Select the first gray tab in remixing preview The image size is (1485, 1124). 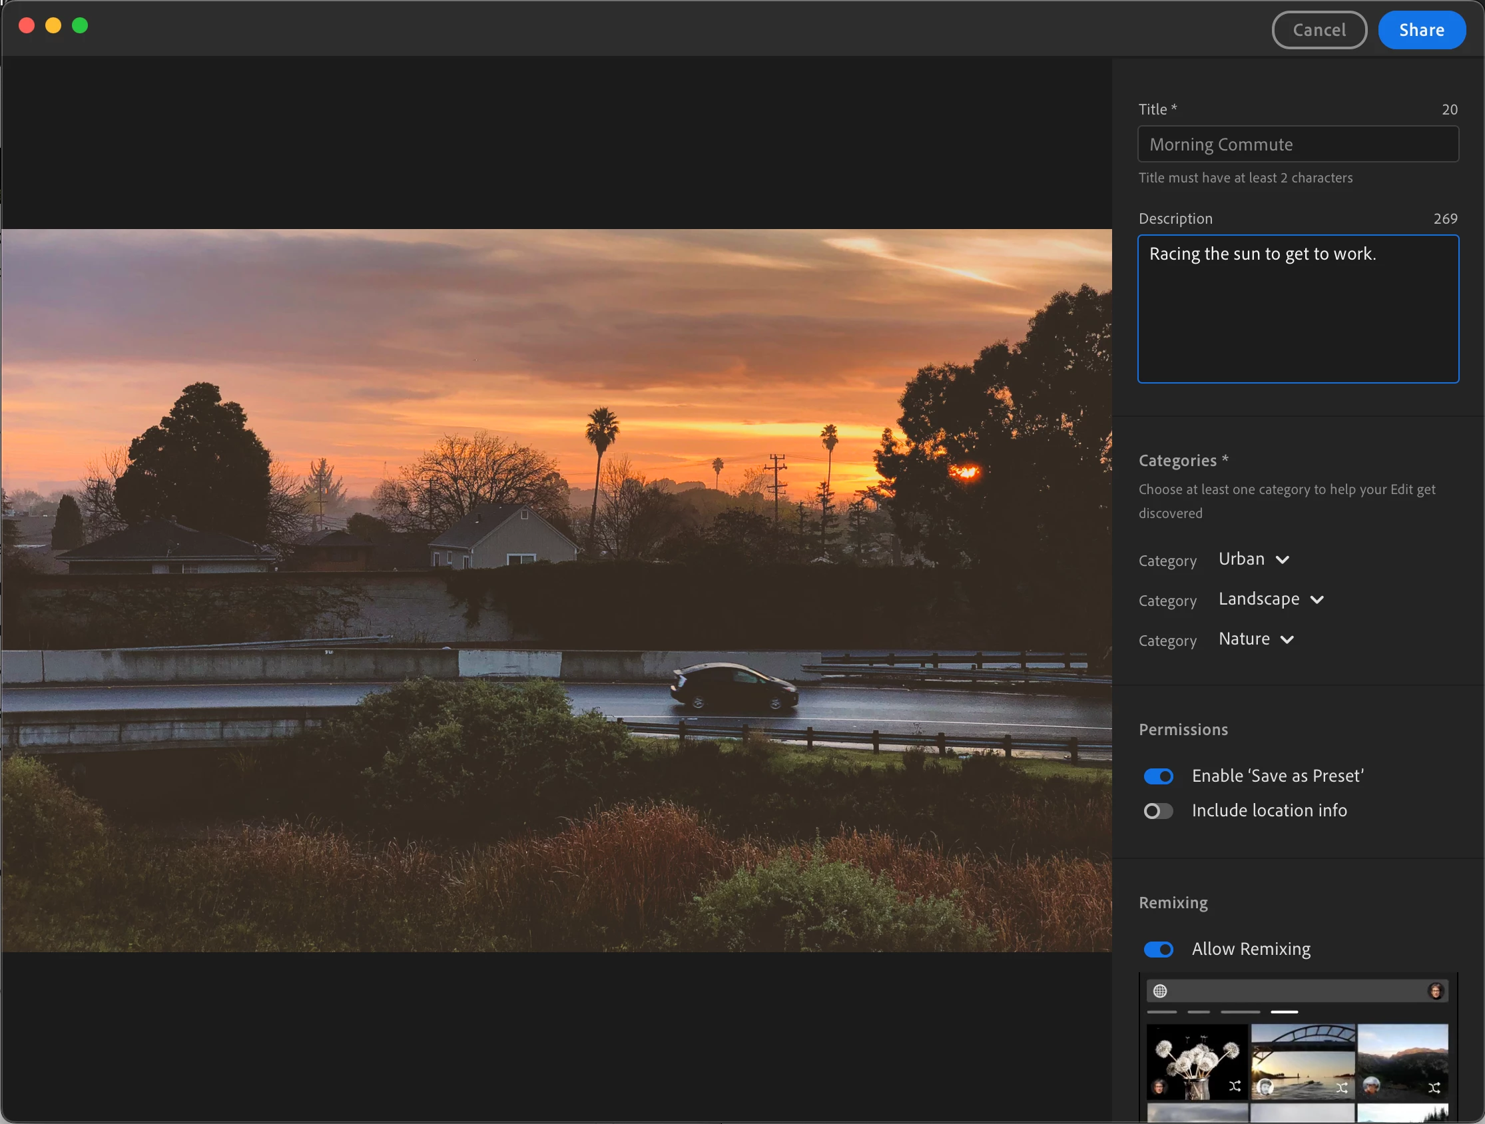[x=1161, y=1011]
